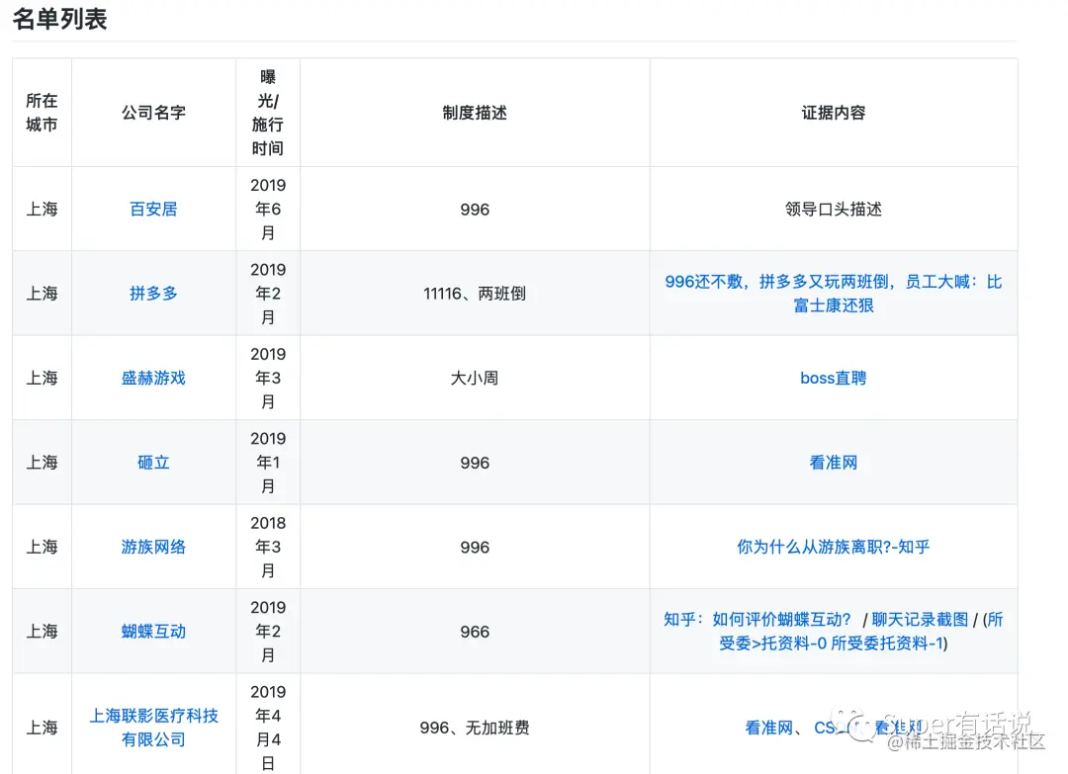Select the 大小周 description cell
1068x774 pixels.
(475, 378)
